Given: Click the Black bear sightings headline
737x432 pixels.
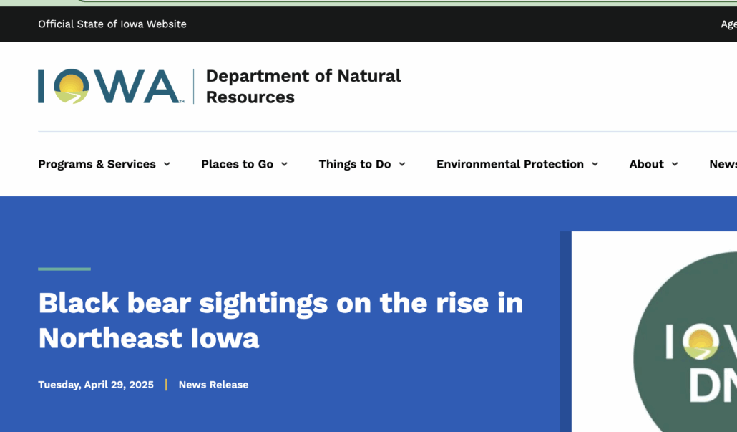Looking at the screenshot, I should (280, 320).
